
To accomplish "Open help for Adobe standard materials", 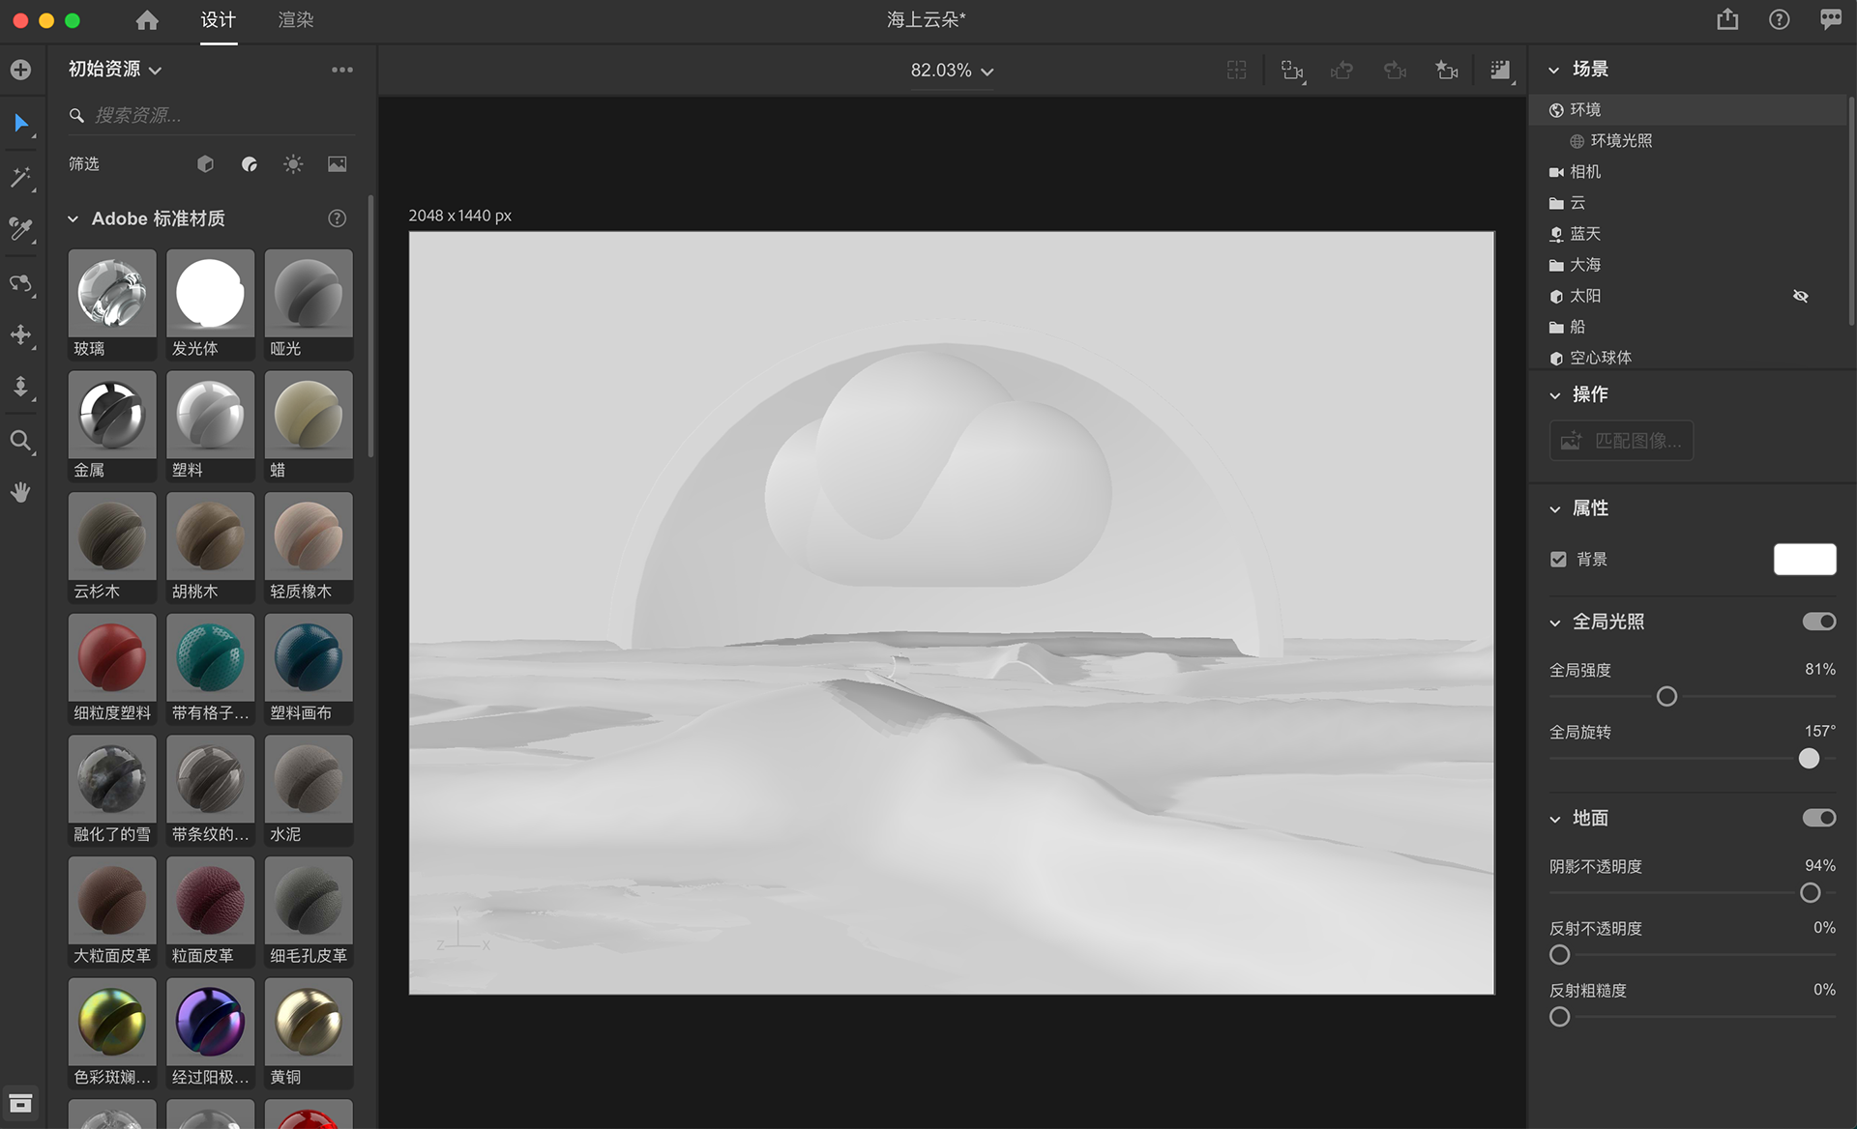I will (337, 218).
